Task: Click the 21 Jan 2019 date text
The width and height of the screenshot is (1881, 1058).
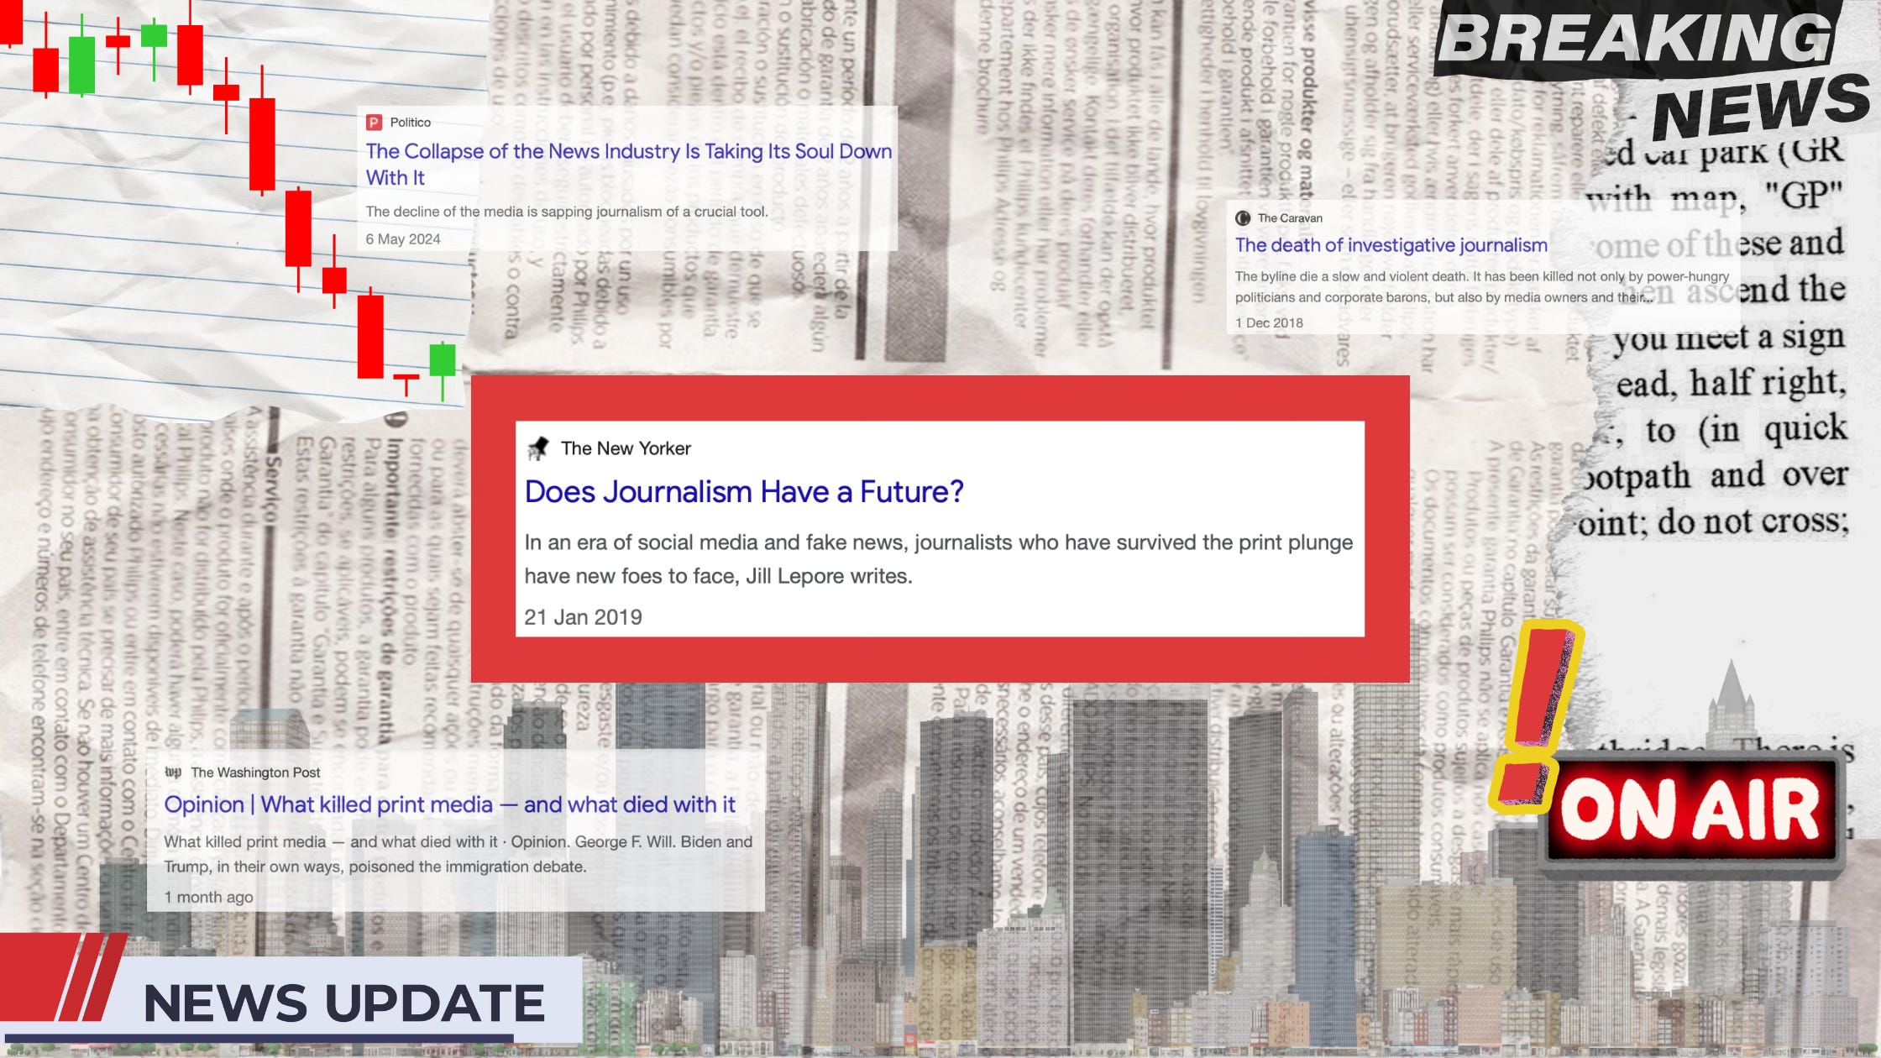Action: point(583,617)
